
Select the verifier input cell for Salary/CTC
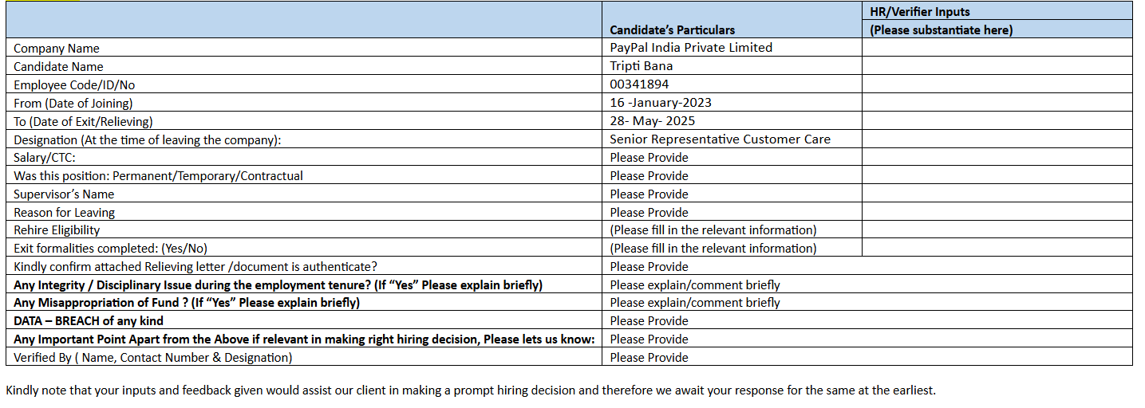click(x=997, y=157)
